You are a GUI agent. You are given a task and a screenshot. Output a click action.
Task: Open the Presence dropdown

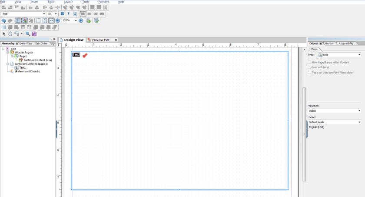tap(334, 111)
